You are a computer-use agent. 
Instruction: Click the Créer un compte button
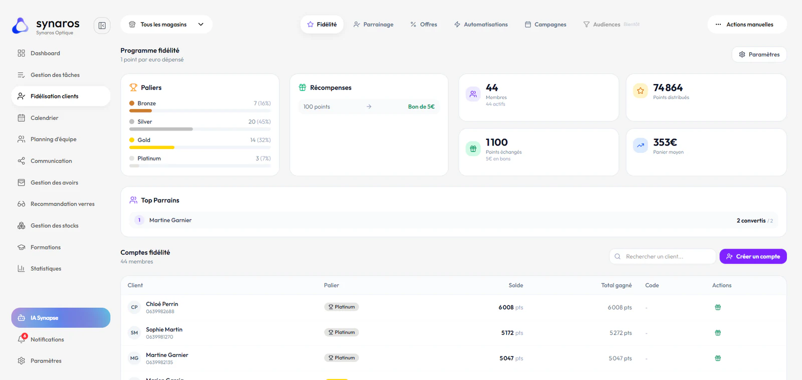click(753, 256)
